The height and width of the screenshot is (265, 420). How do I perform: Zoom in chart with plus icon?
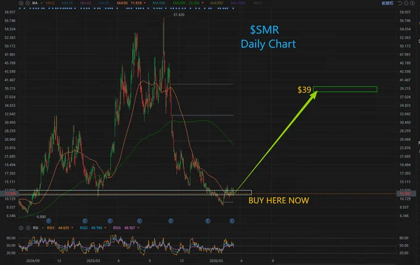(x=412, y=3)
